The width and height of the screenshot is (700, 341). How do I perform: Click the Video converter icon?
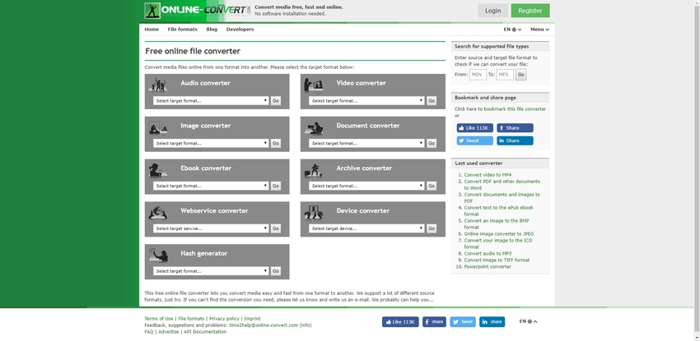click(x=315, y=84)
